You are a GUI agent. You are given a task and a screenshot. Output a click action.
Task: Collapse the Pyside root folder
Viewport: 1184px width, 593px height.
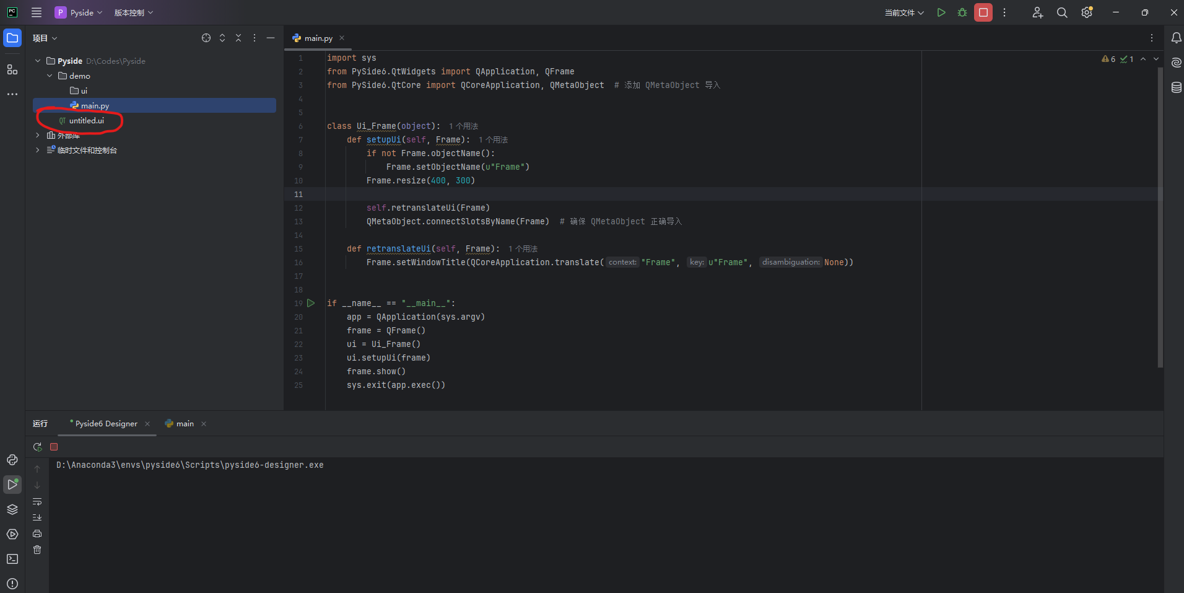point(38,61)
